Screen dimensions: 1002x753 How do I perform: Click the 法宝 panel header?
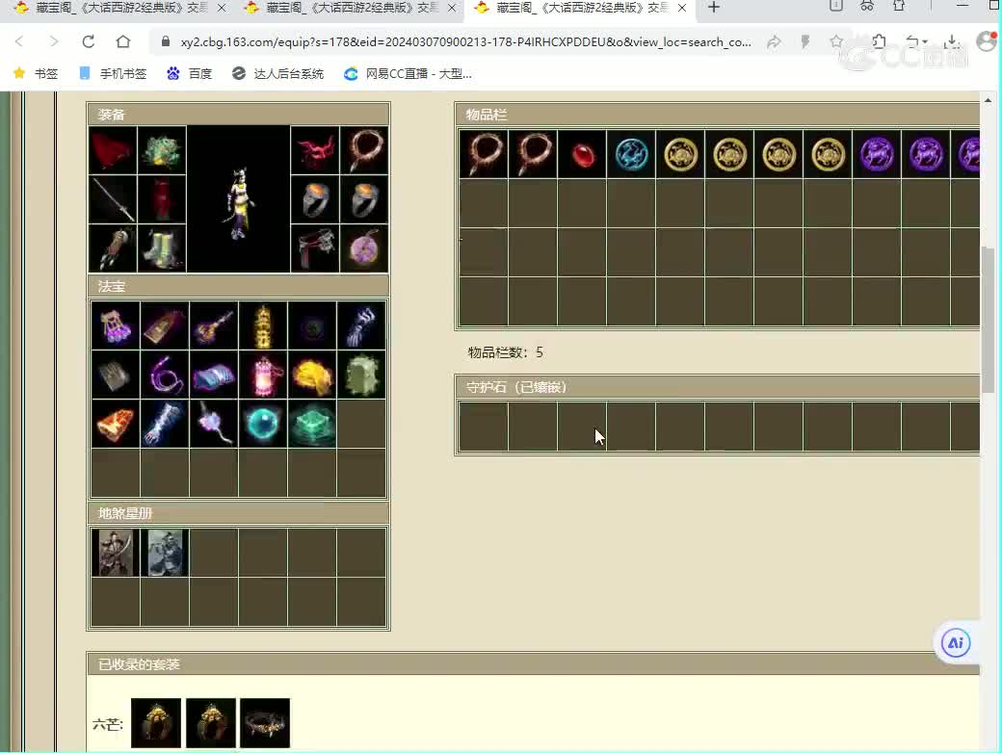coord(238,286)
